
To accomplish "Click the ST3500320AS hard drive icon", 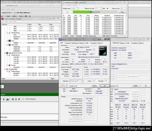I will (7, 69).
